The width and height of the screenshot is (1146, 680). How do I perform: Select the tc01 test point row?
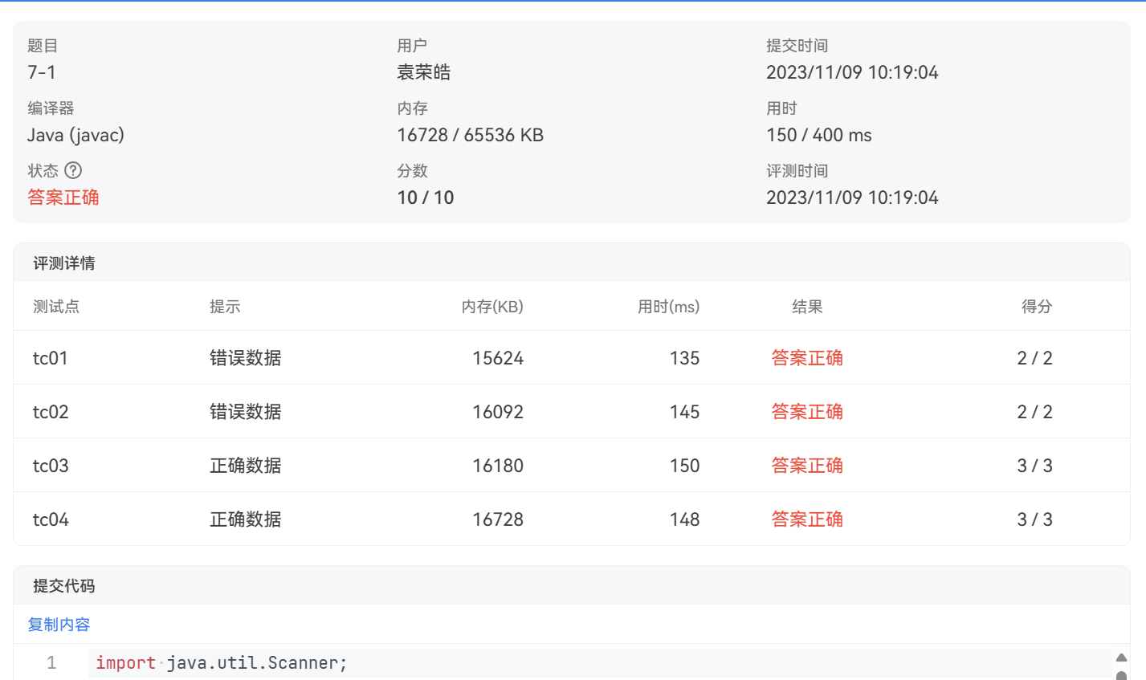[51, 358]
